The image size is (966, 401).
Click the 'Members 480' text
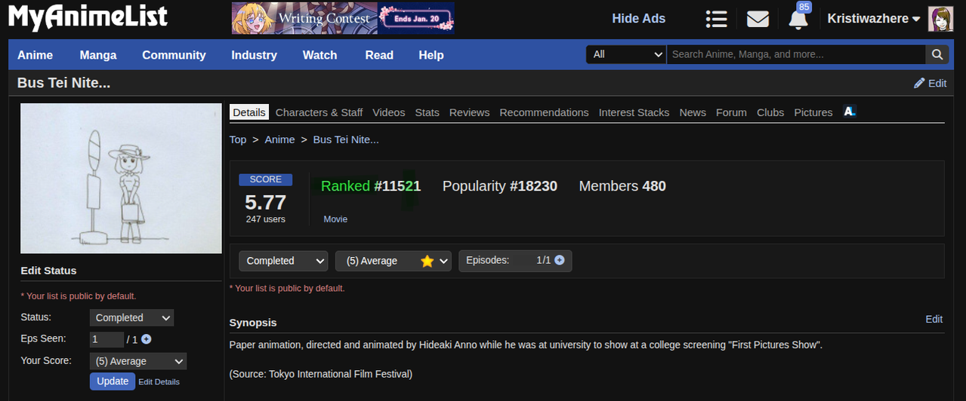point(622,186)
